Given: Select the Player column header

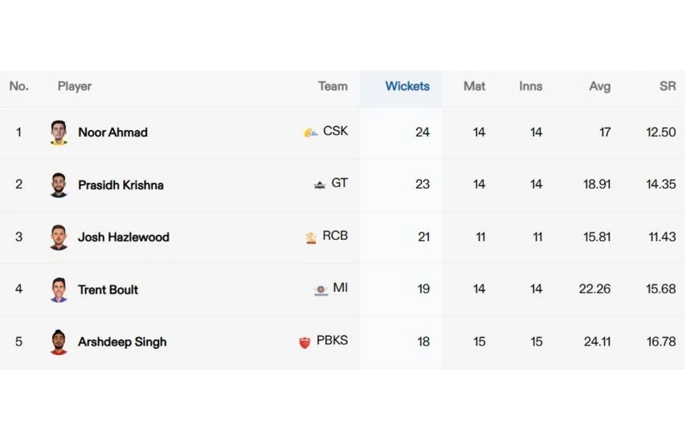Looking at the screenshot, I should pos(75,86).
